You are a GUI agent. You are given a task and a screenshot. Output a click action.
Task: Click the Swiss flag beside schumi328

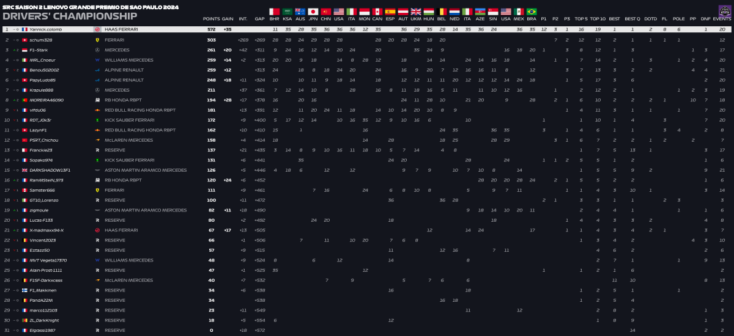click(24, 39)
